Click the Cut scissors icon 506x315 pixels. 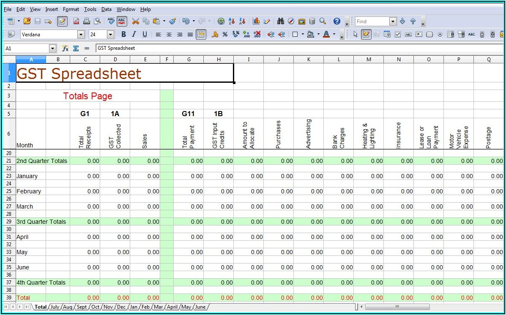(135, 21)
